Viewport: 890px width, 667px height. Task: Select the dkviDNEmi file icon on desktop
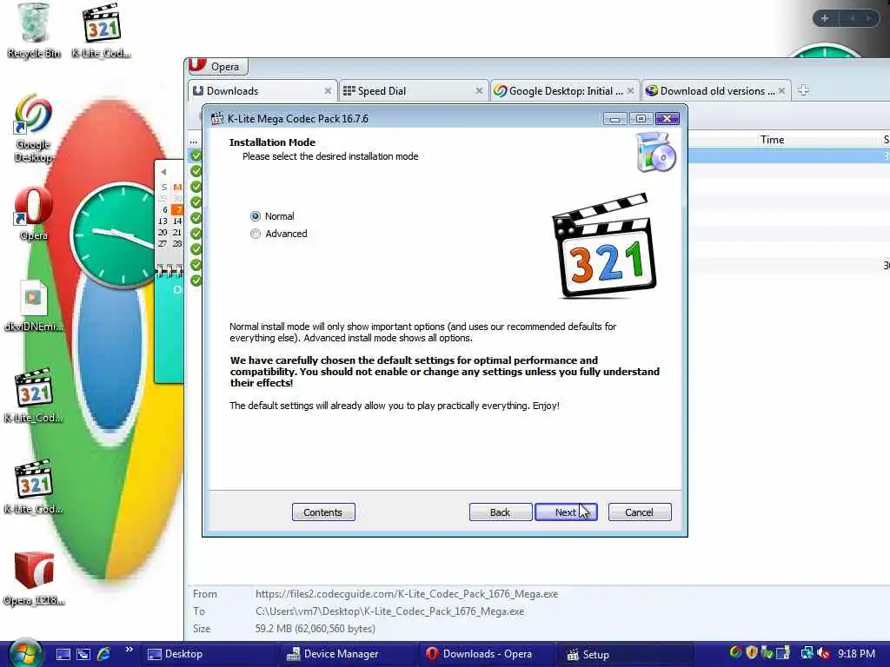coord(34,307)
